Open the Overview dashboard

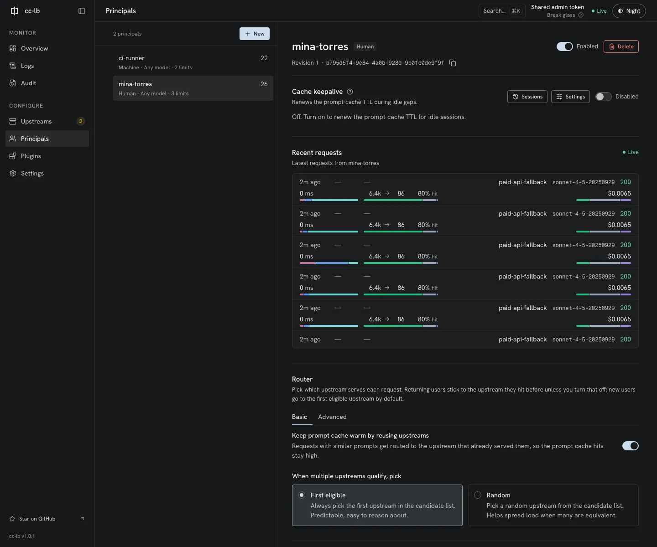(47, 48)
